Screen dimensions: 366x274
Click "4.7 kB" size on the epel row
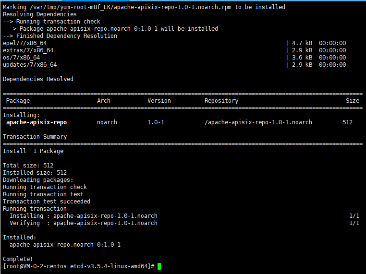pos(302,43)
